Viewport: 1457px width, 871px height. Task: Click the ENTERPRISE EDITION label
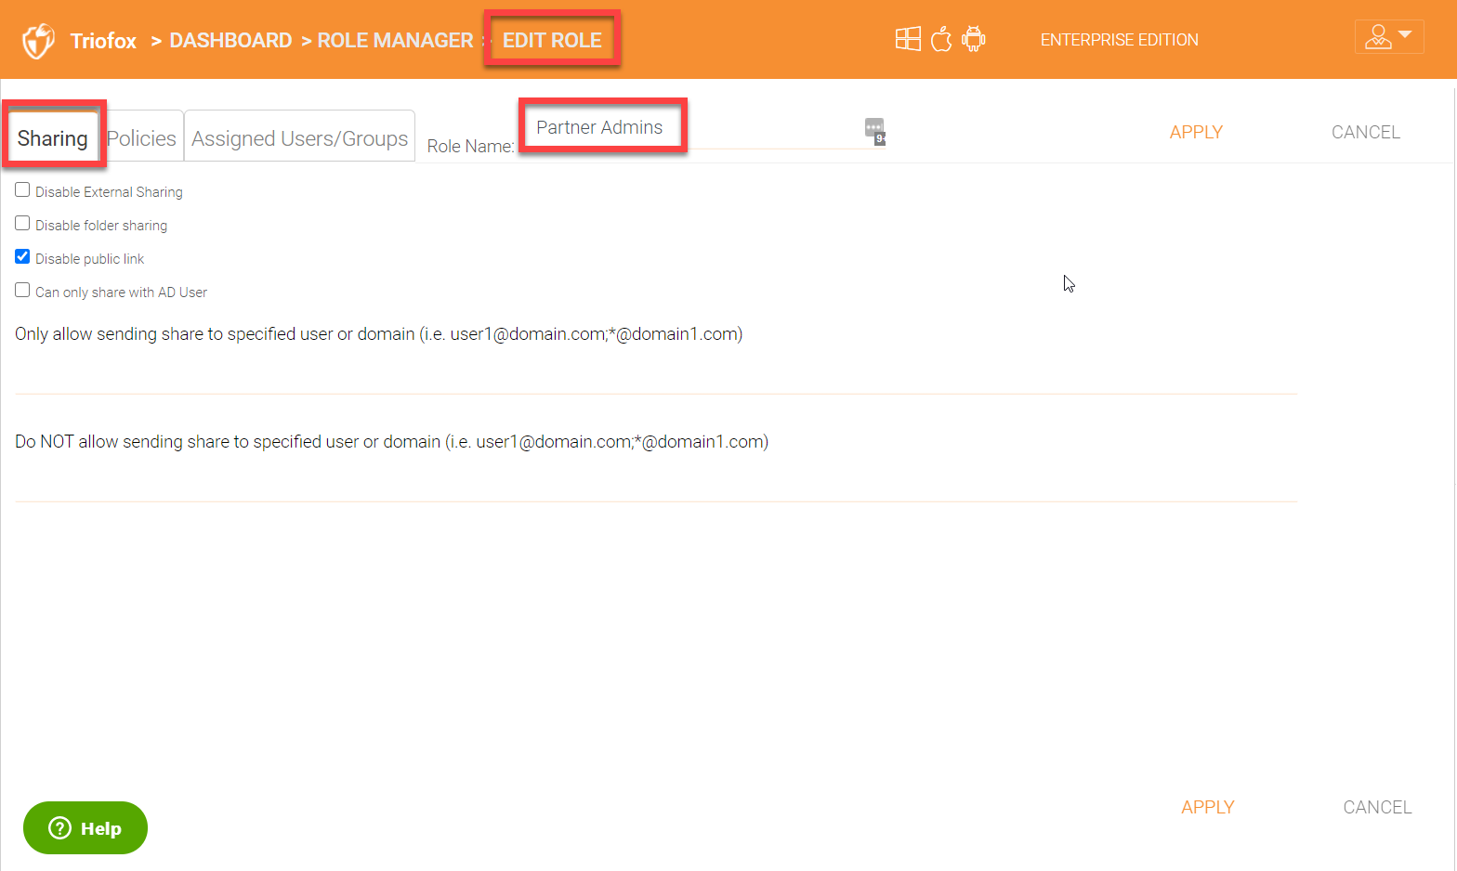(x=1119, y=40)
